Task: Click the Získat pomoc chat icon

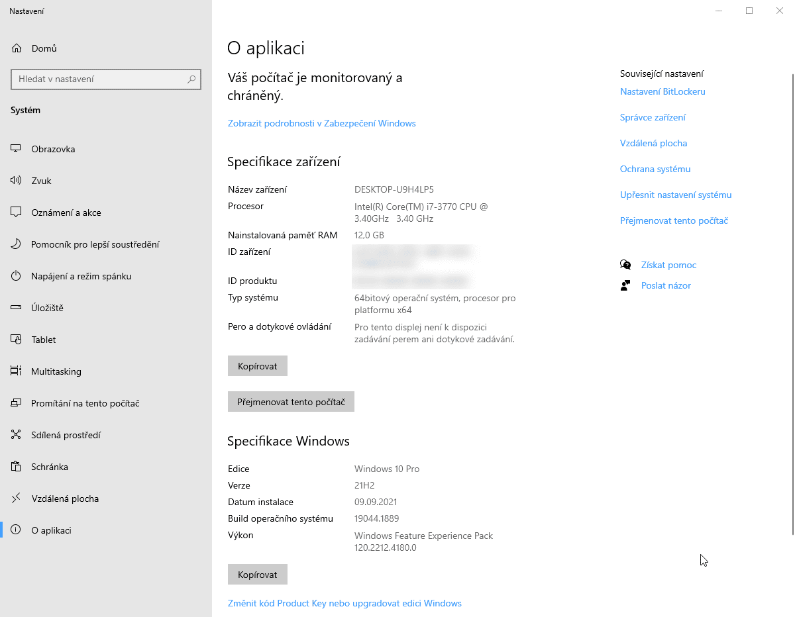Action: 625,265
